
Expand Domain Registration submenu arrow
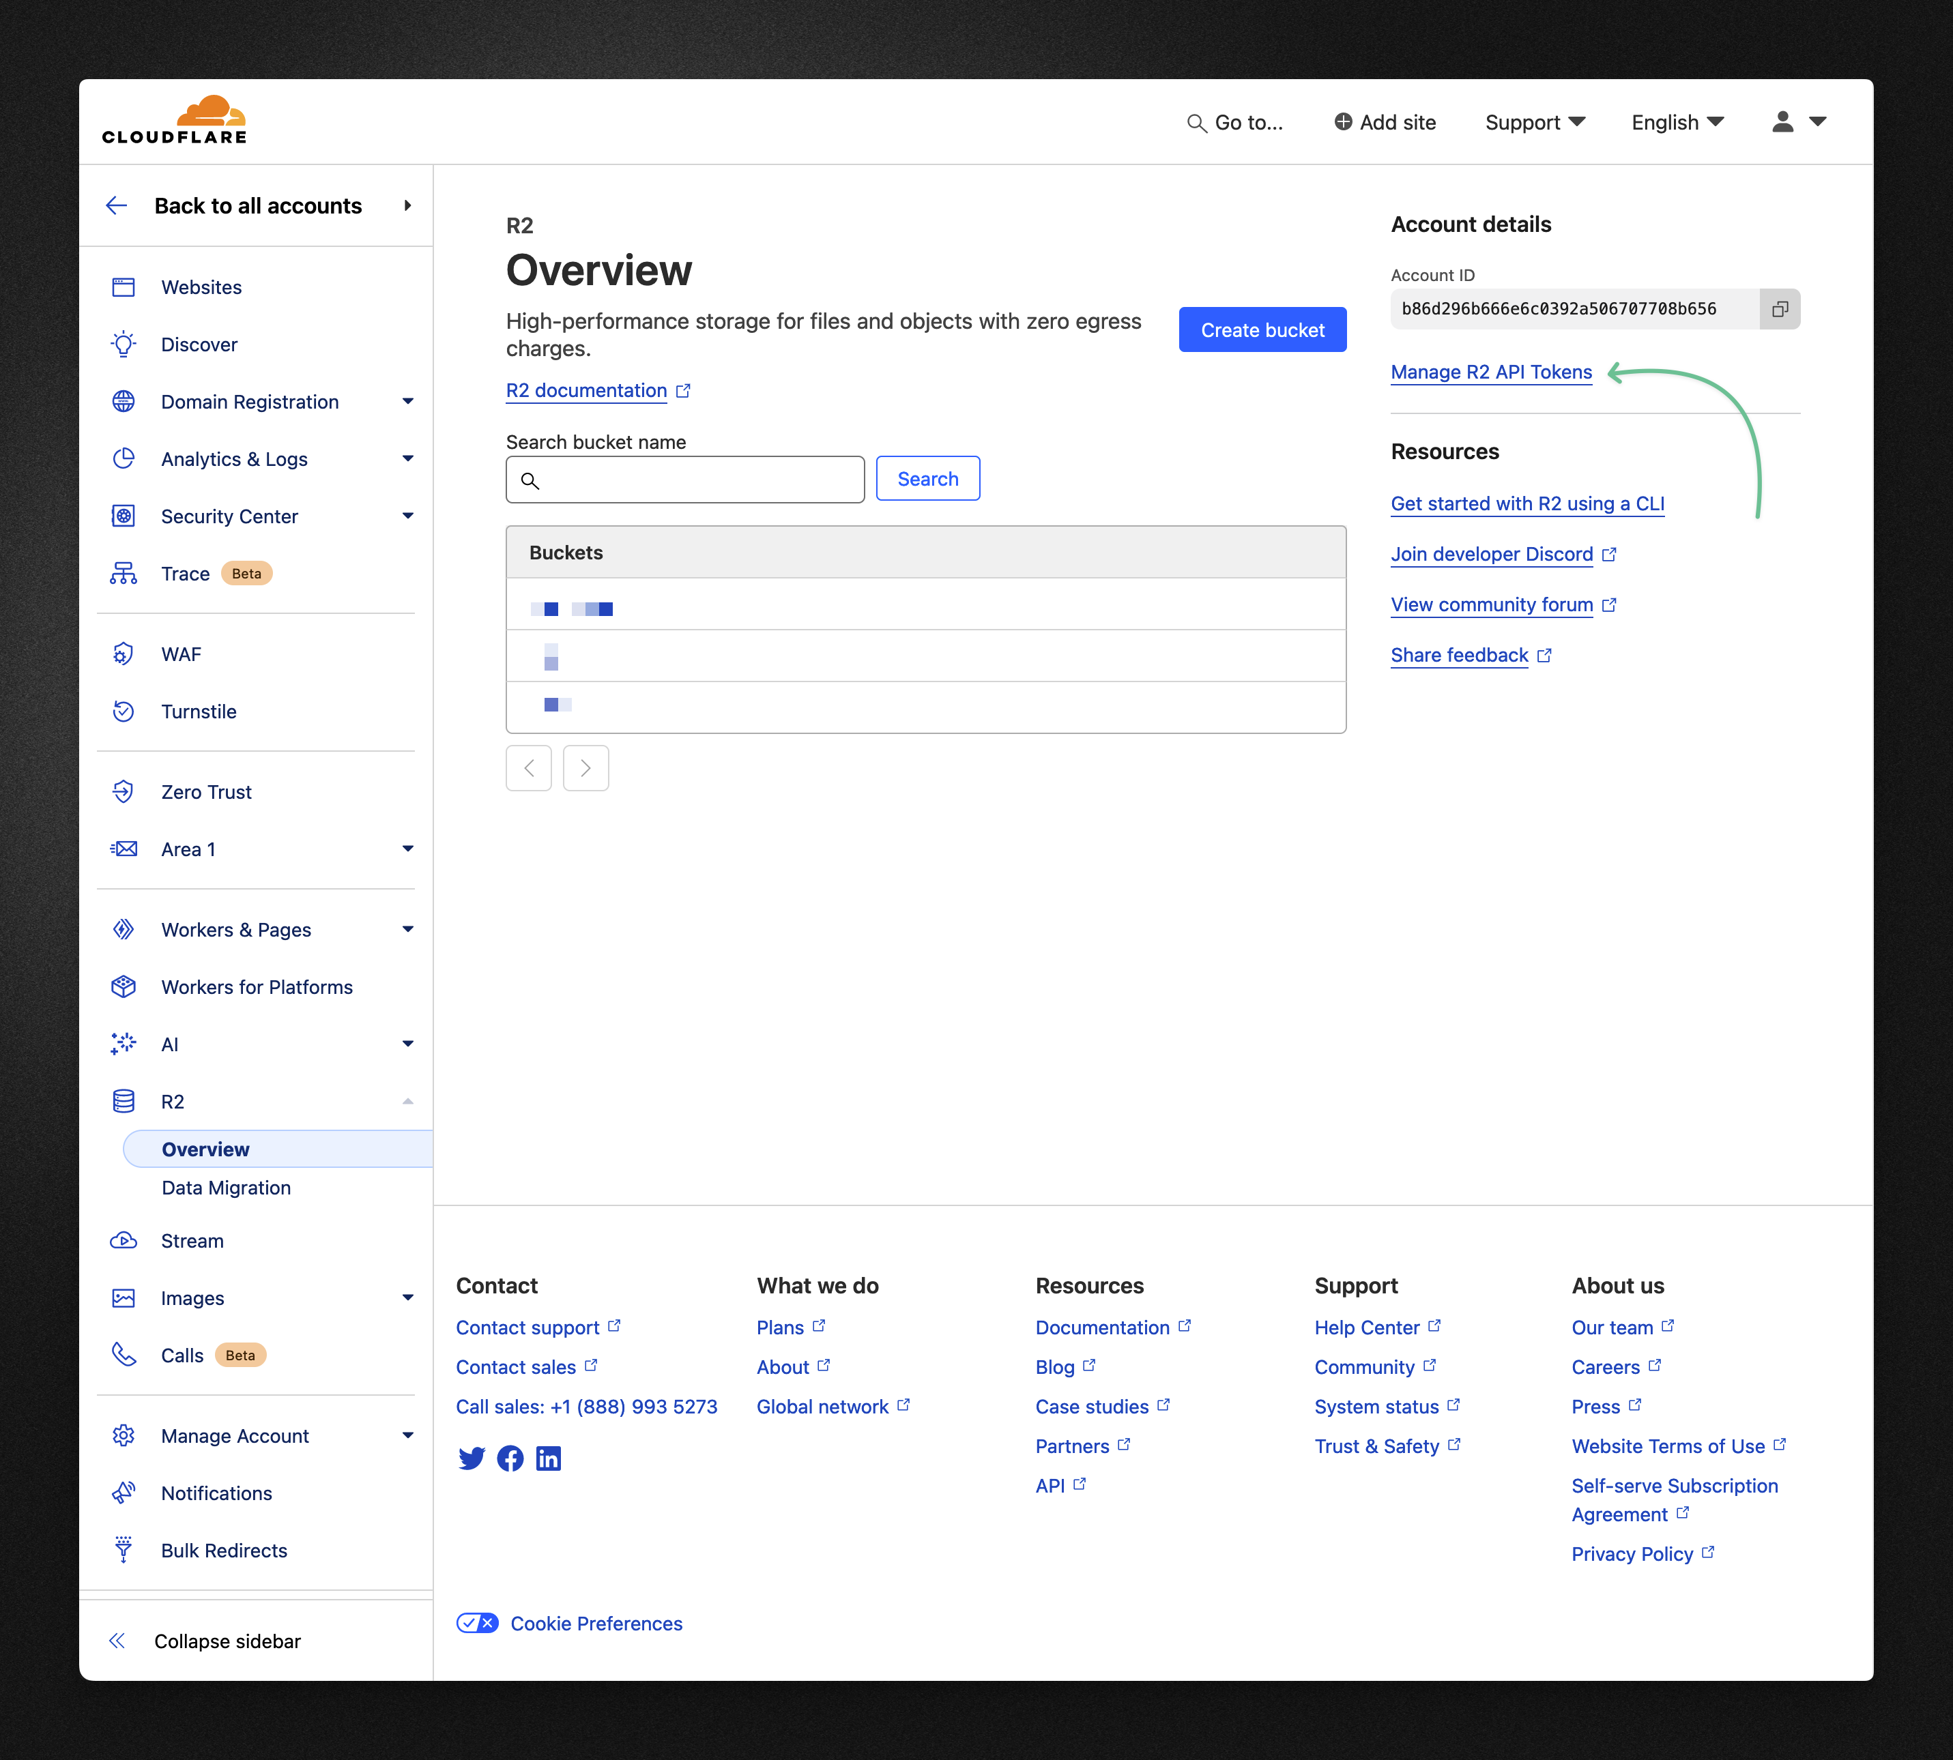coord(408,401)
